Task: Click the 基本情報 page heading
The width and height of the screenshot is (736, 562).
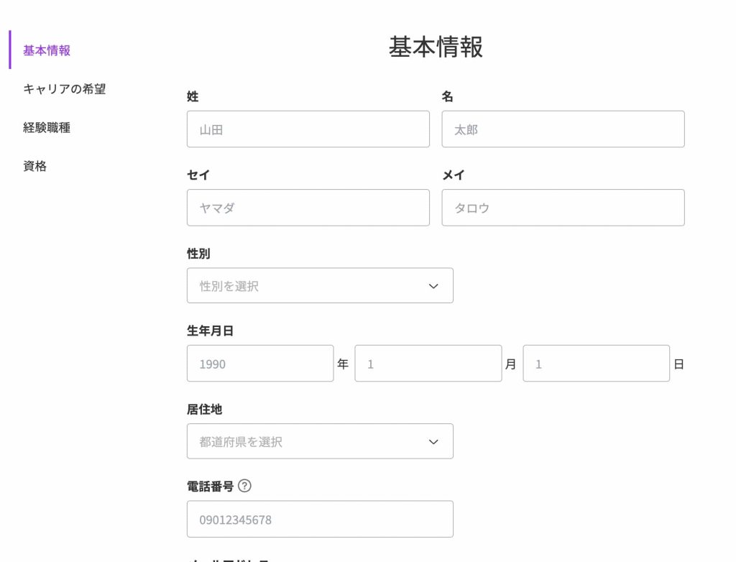Action: point(436,47)
